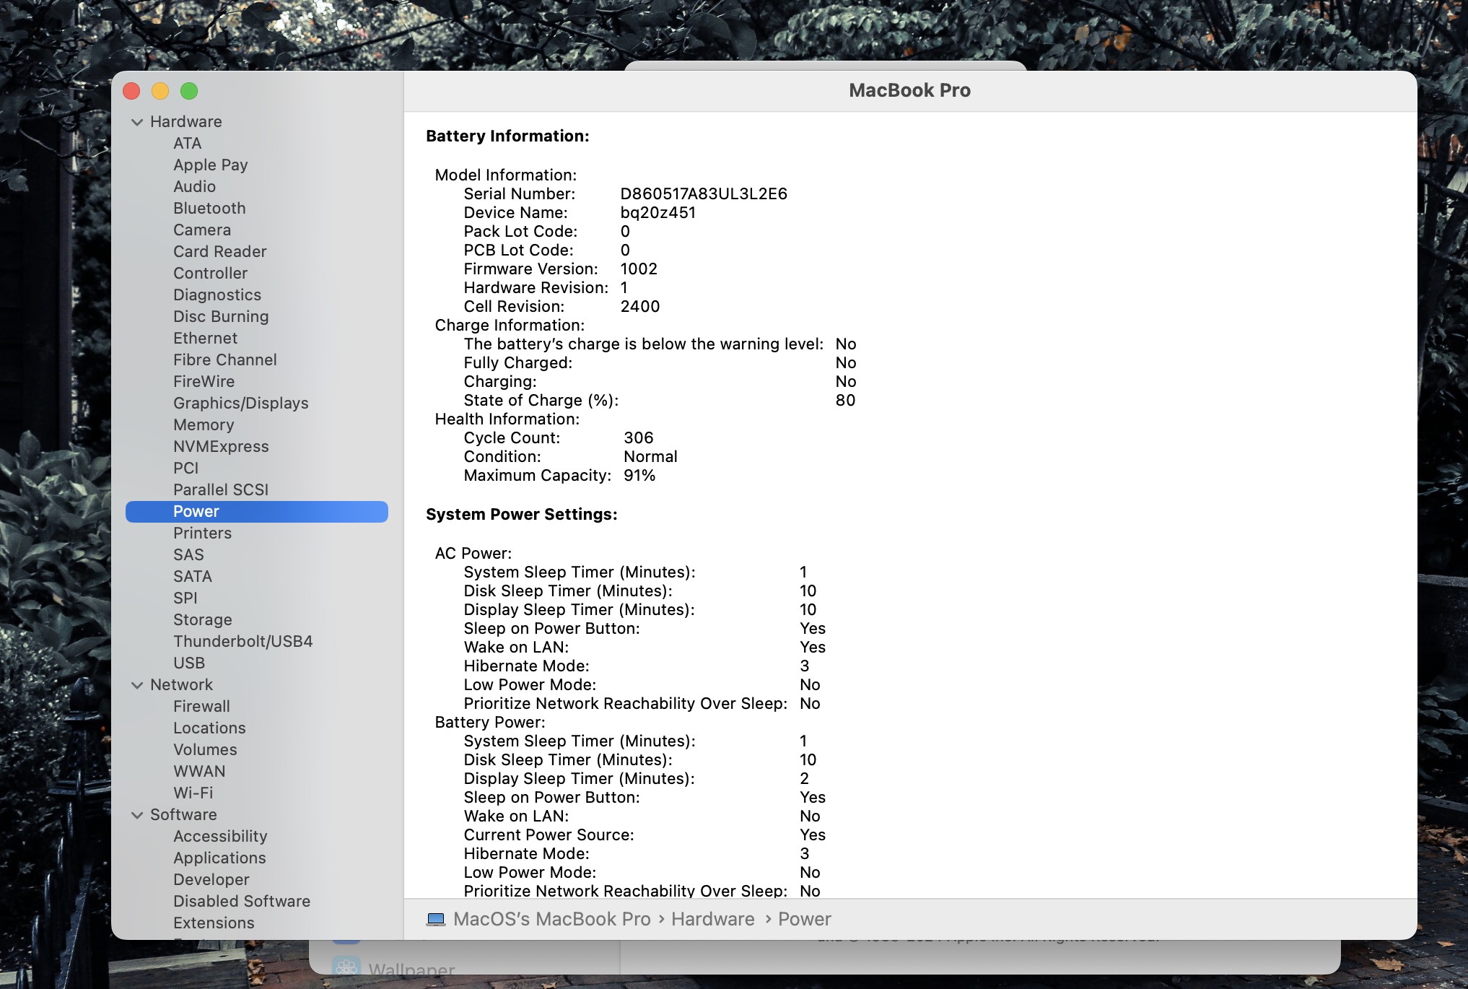Viewport: 1468px width, 989px height.
Task: Select Thunderbolt/USB4 in the sidebar
Action: pyautogui.click(x=243, y=641)
